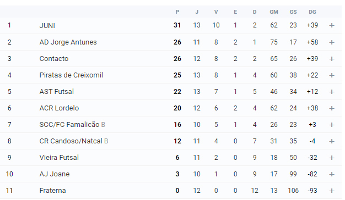Expand the Fraterna row plus icon
The image size is (345, 200).
pyautogui.click(x=332, y=191)
